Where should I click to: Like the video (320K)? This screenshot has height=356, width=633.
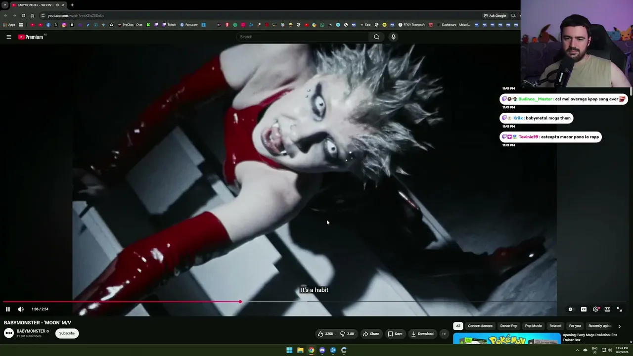pyautogui.click(x=325, y=334)
